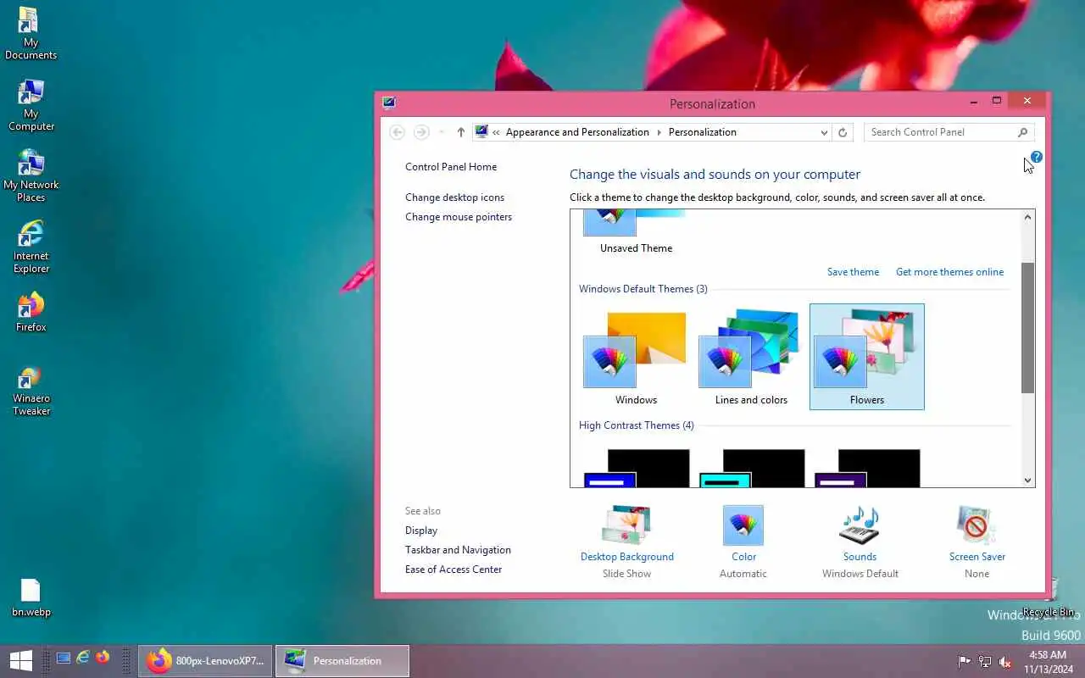Screen dimensions: 1085x678
Task: Open Sounds settings icon
Action: [x=860, y=525]
